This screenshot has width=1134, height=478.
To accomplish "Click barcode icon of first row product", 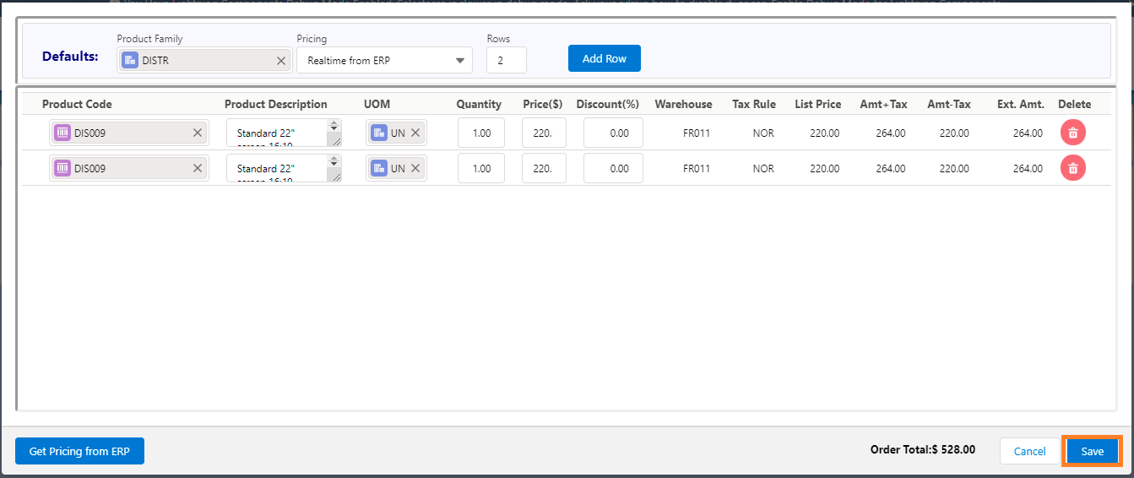I will point(62,133).
